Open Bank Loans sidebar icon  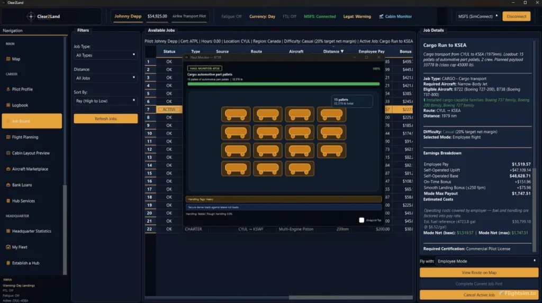(x=7, y=185)
